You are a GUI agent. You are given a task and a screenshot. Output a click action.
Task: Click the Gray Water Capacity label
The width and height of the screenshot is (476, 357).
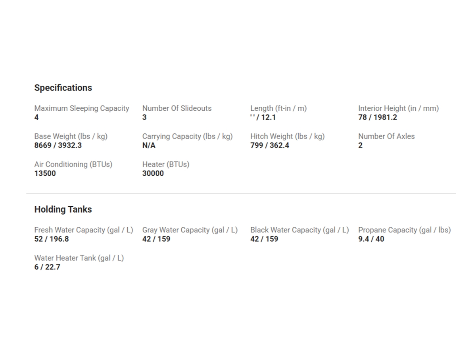[190, 230]
